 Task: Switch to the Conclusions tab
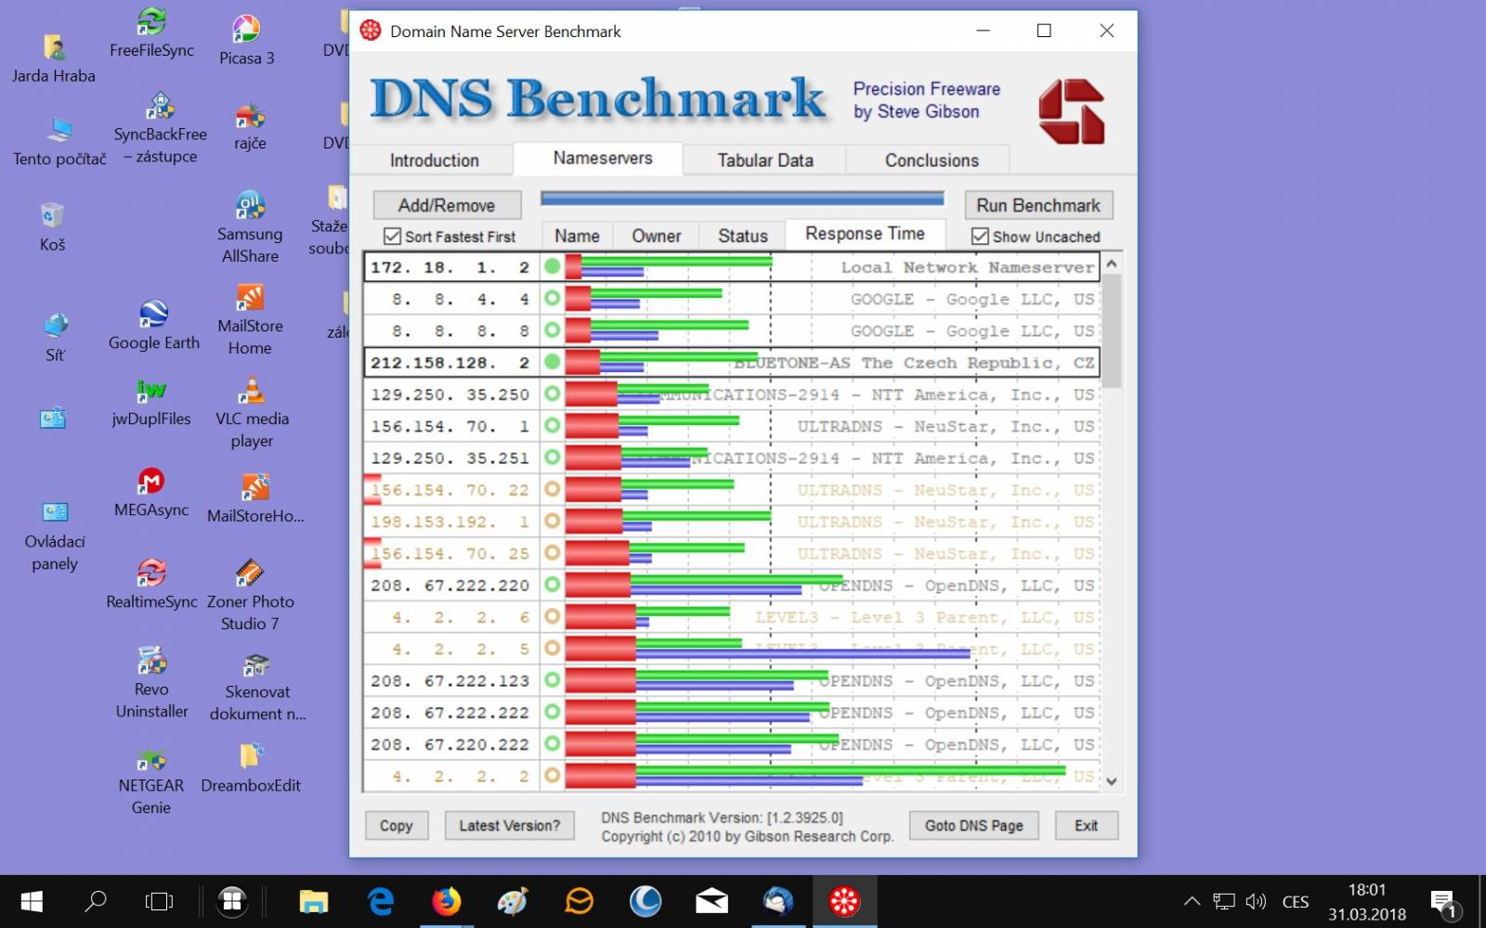[932, 161]
